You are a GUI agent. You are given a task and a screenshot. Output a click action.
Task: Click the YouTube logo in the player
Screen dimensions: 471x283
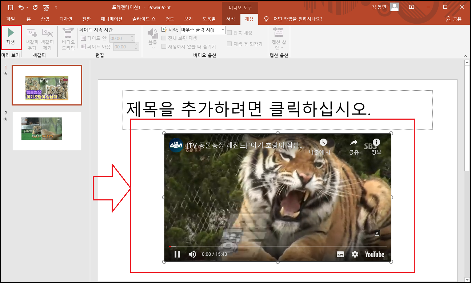click(375, 254)
